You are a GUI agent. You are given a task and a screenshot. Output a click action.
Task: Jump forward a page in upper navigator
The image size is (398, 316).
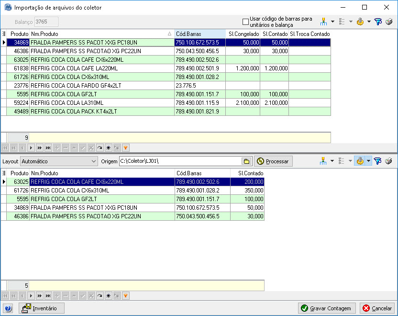[40, 148]
